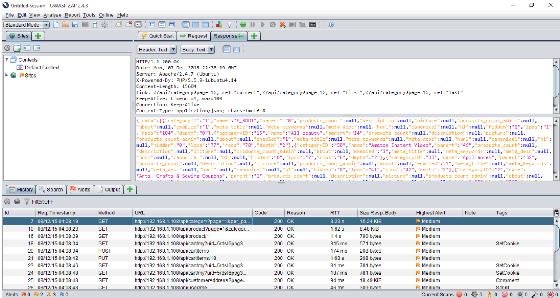Toggle the combined header and body view

tap(237, 50)
